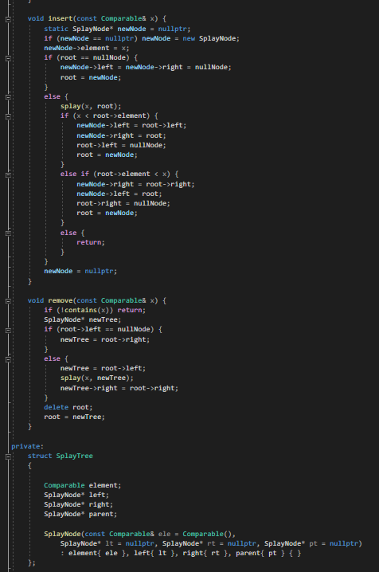Click 'newNode->left = newNode->right = nullNode;' line
379x572 pixels.
[146, 67]
